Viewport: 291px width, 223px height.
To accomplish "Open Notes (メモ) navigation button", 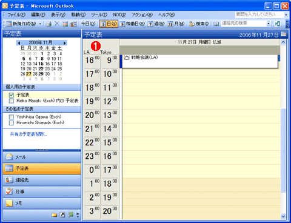I will pos(42,203).
